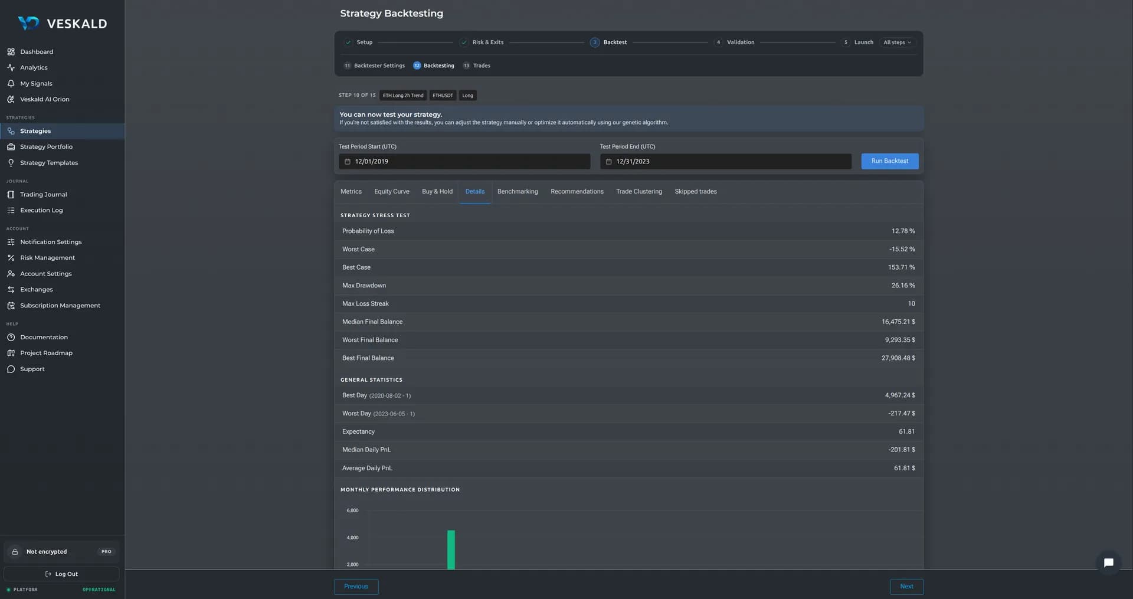
Task: Show the Skipped trades tab
Action: 696,192
